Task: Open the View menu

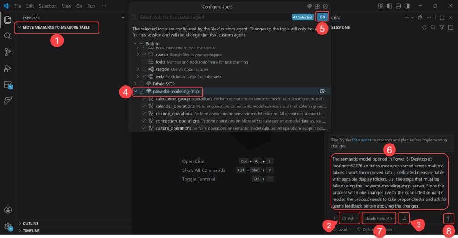Action: click(66, 6)
